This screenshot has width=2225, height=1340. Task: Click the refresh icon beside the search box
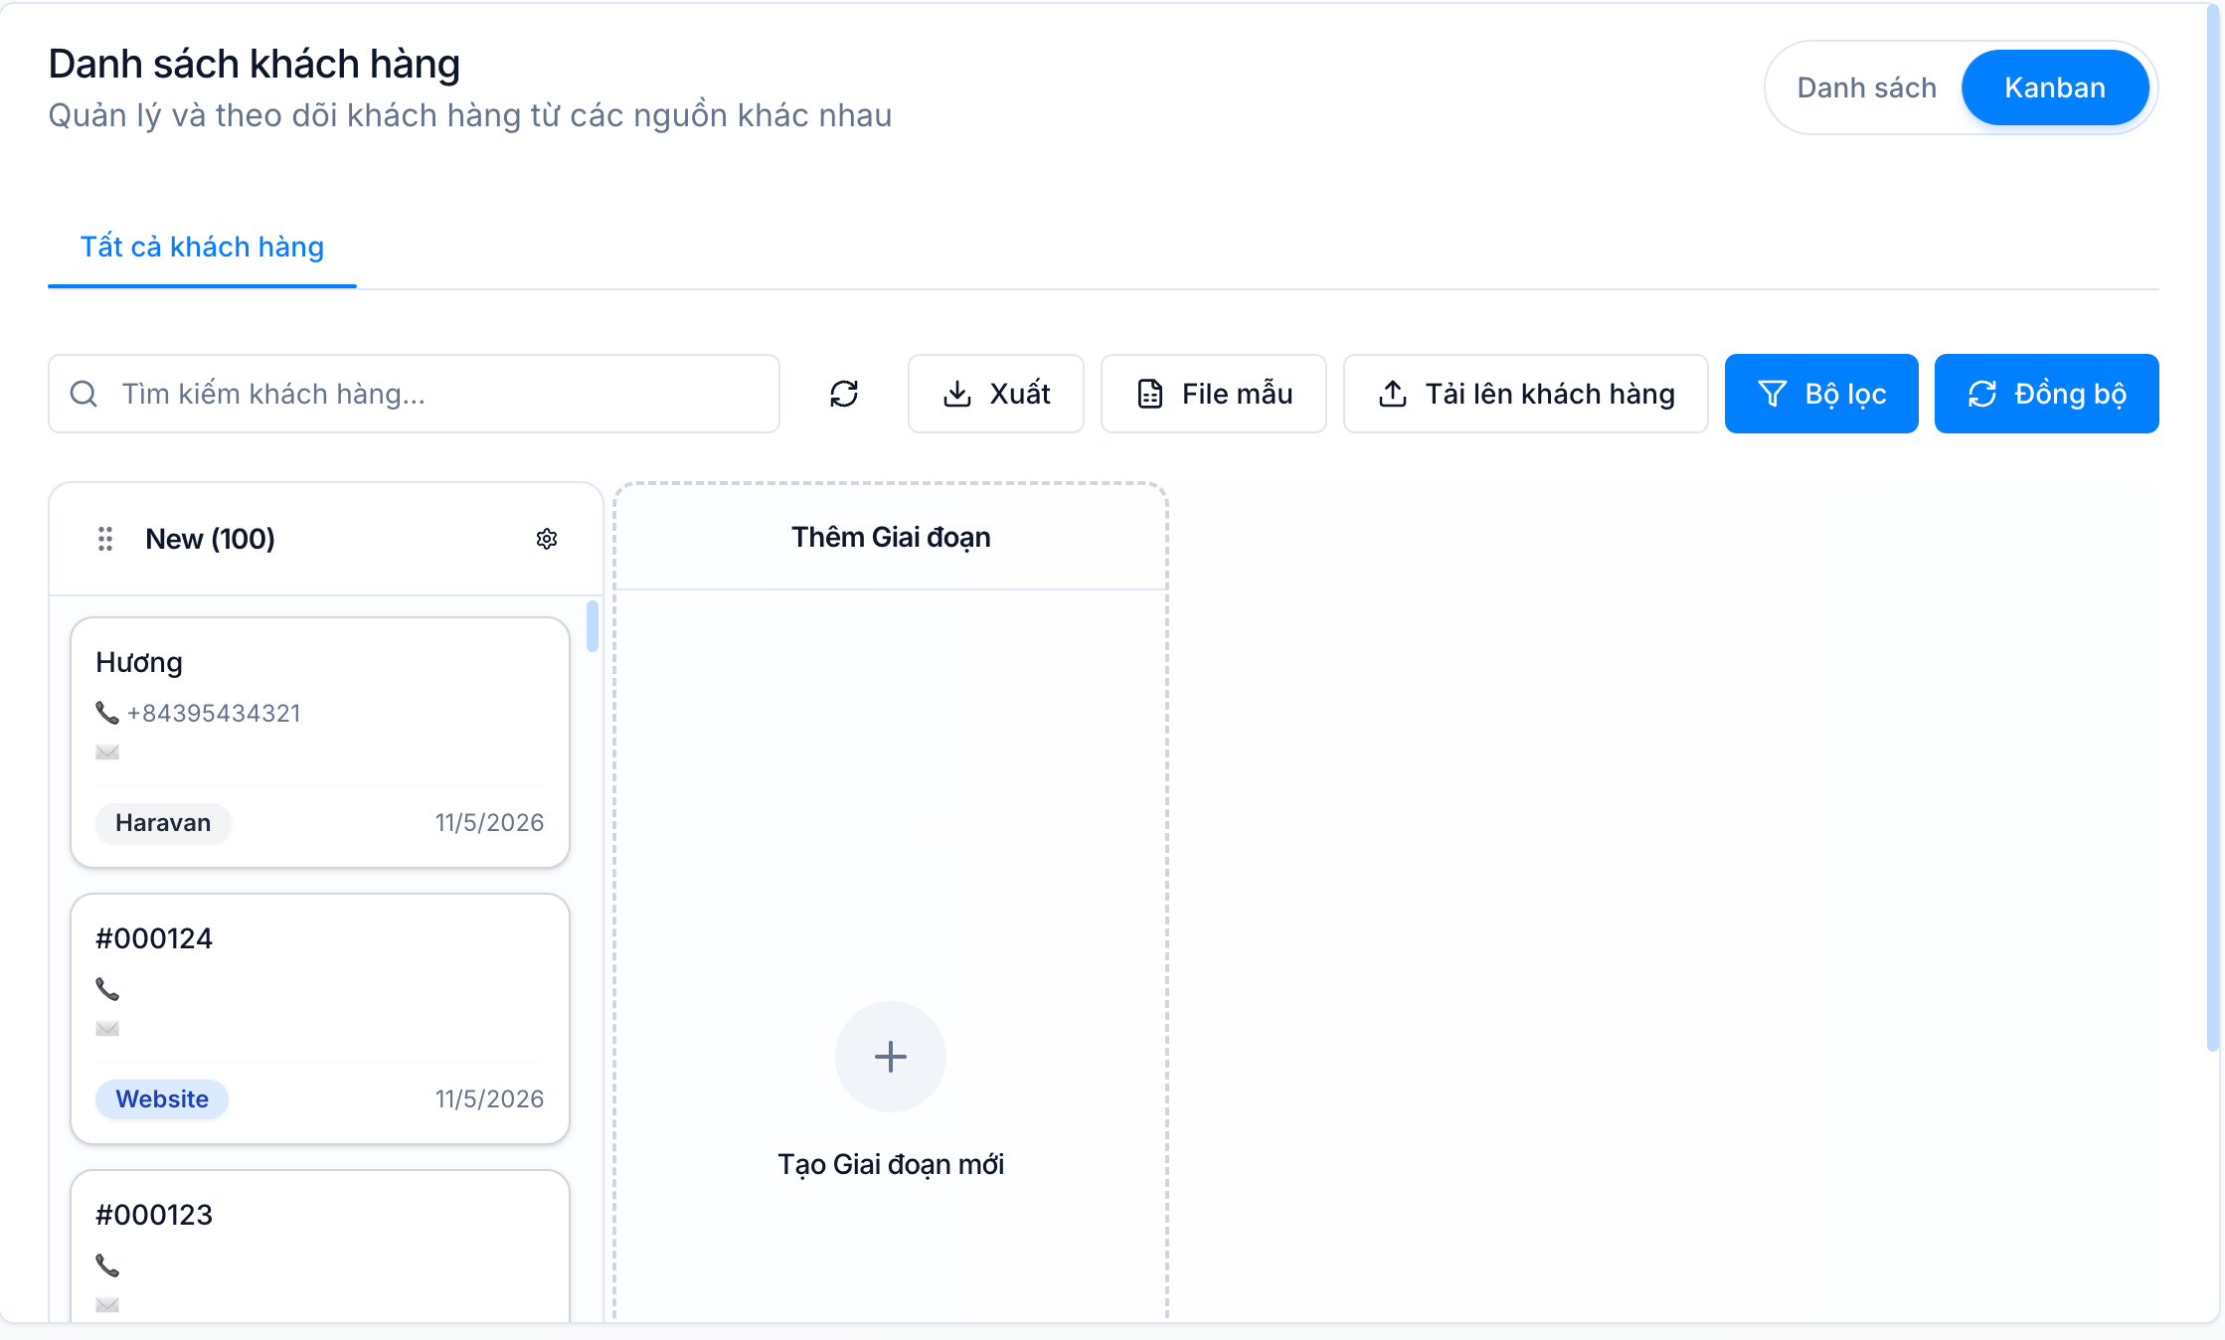click(844, 394)
